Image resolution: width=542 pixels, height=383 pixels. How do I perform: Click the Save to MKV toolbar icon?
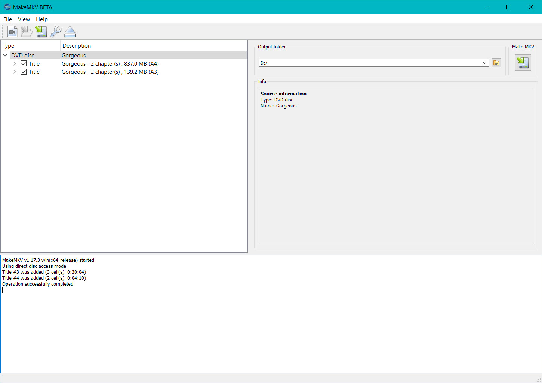pos(41,32)
